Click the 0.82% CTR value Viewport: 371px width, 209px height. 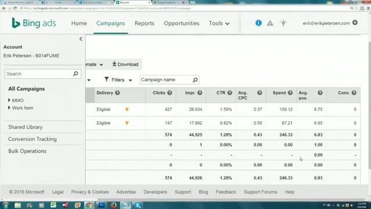(x=225, y=123)
